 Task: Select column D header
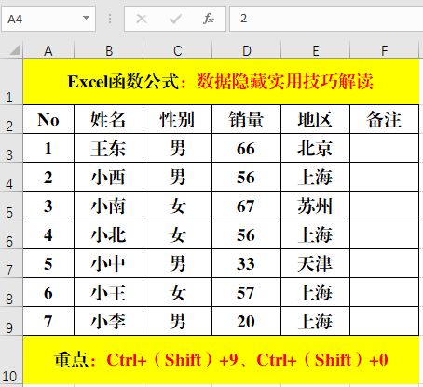(246, 50)
